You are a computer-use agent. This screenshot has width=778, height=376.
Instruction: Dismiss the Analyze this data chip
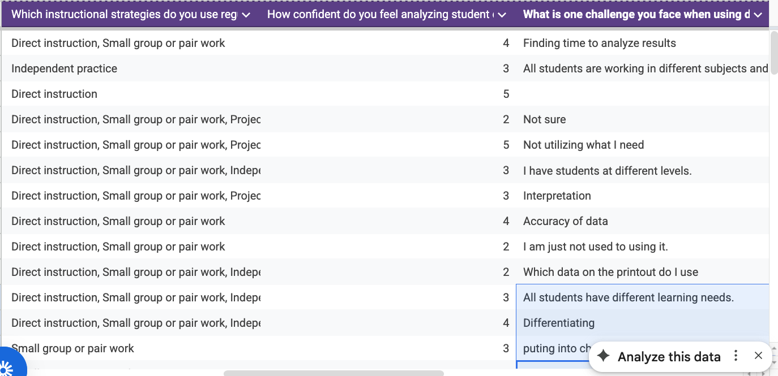coord(758,356)
